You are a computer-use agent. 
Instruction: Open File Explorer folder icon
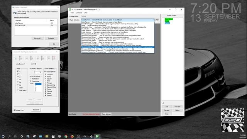click(47, 136)
